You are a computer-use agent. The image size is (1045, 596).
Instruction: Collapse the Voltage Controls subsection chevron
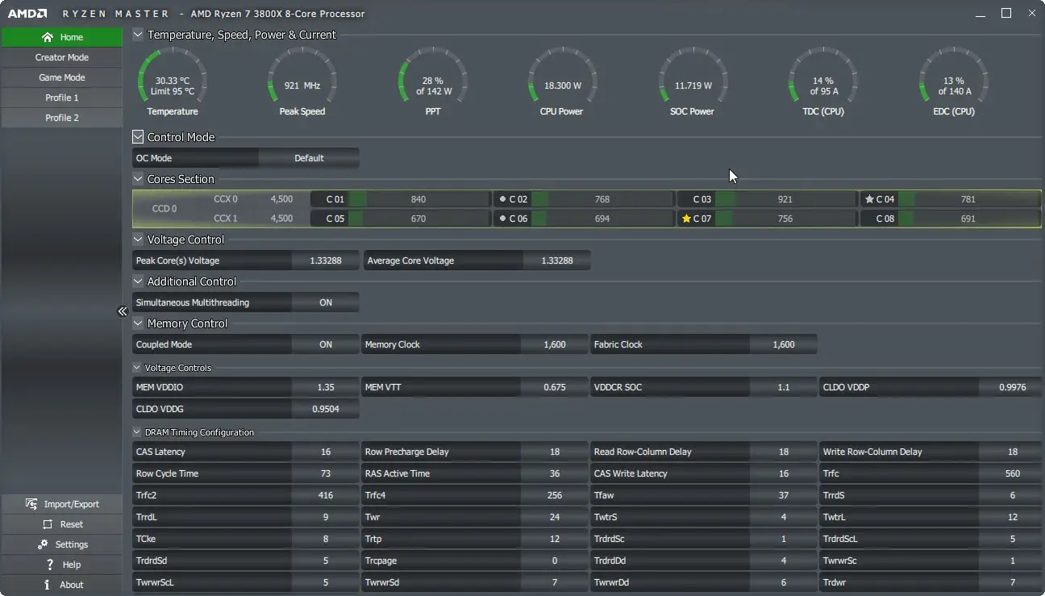point(137,368)
